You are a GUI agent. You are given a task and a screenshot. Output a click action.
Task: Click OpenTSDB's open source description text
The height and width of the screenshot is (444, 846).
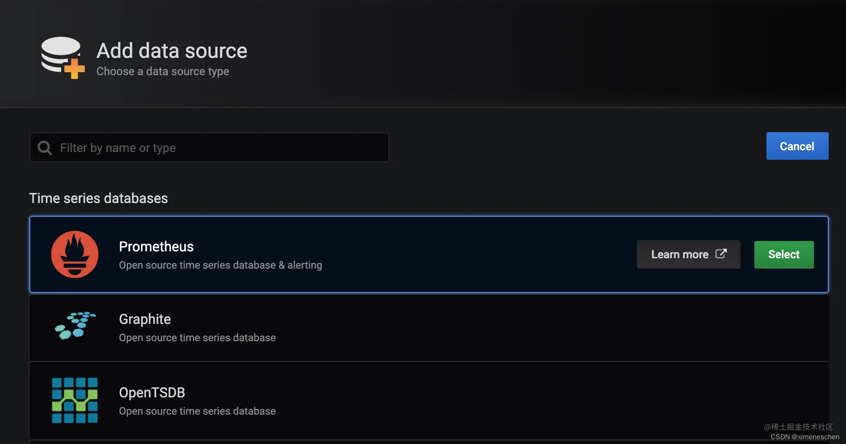click(197, 411)
